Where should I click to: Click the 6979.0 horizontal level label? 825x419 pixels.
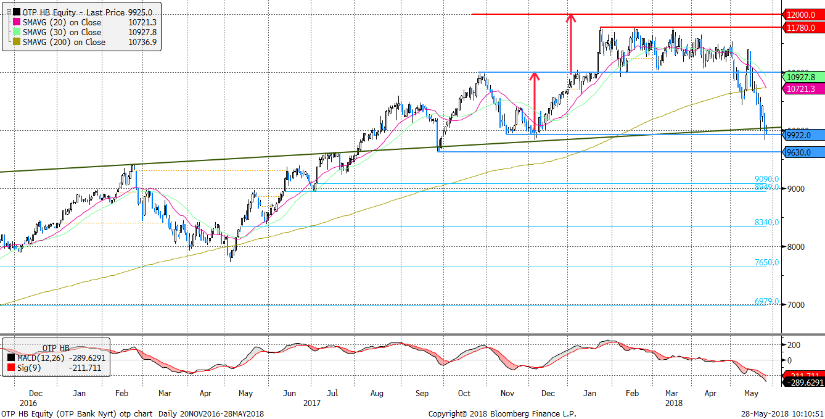point(766,302)
